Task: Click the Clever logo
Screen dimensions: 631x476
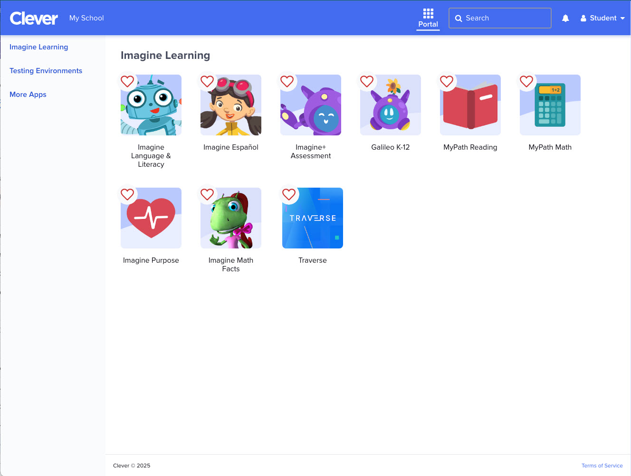Action: coord(34,18)
